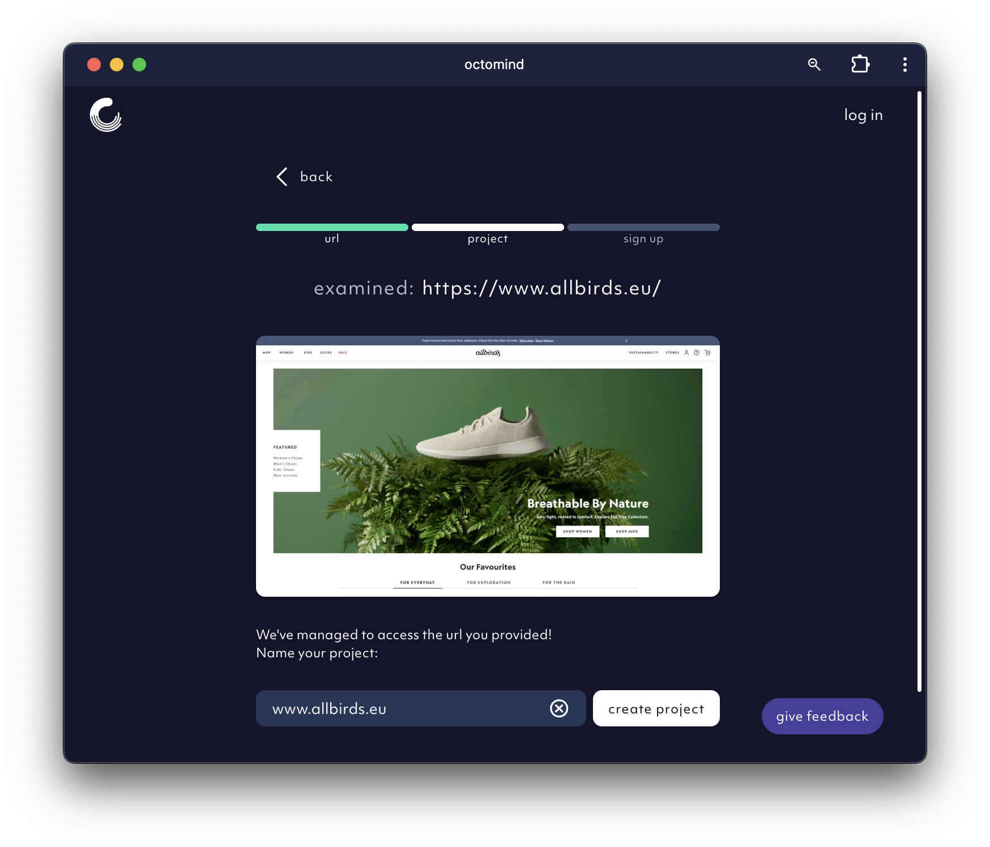This screenshot has height=847, width=990.
Task: Click the yellow minimize window button
Action: [117, 65]
